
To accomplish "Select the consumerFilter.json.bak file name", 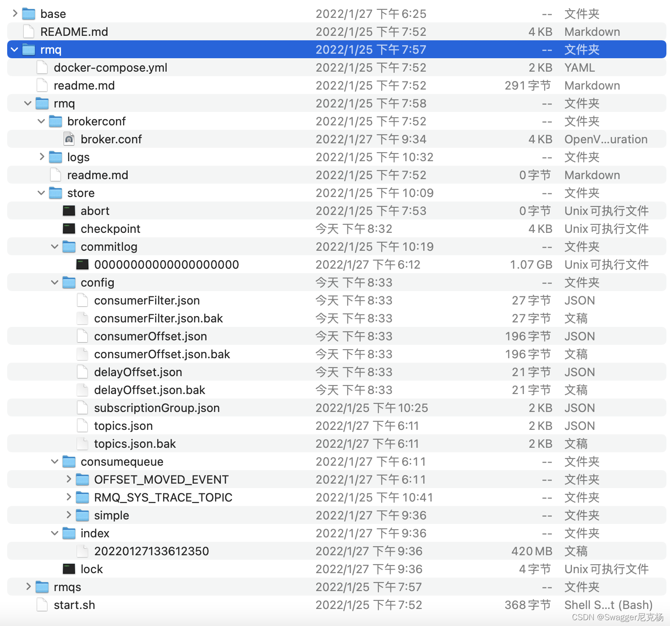I will pyautogui.click(x=159, y=318).
